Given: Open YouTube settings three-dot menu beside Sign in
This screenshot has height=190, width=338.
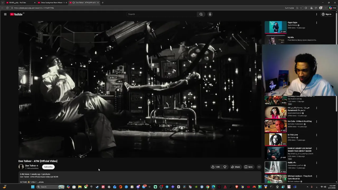Looking at the screenshot, I should 316,14.
